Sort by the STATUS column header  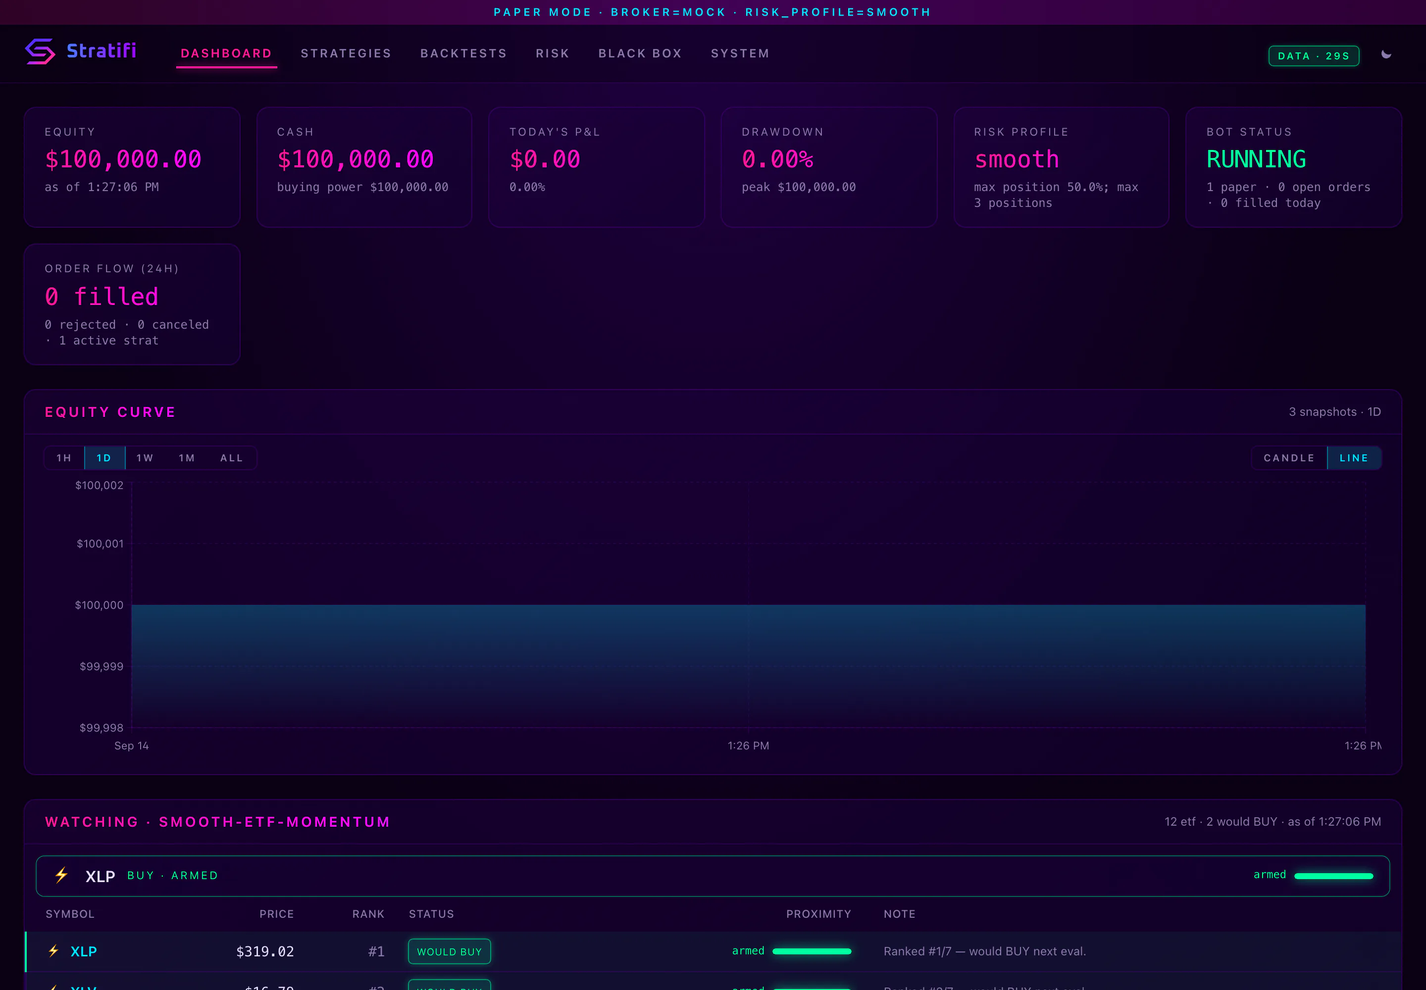click(431, 914)
